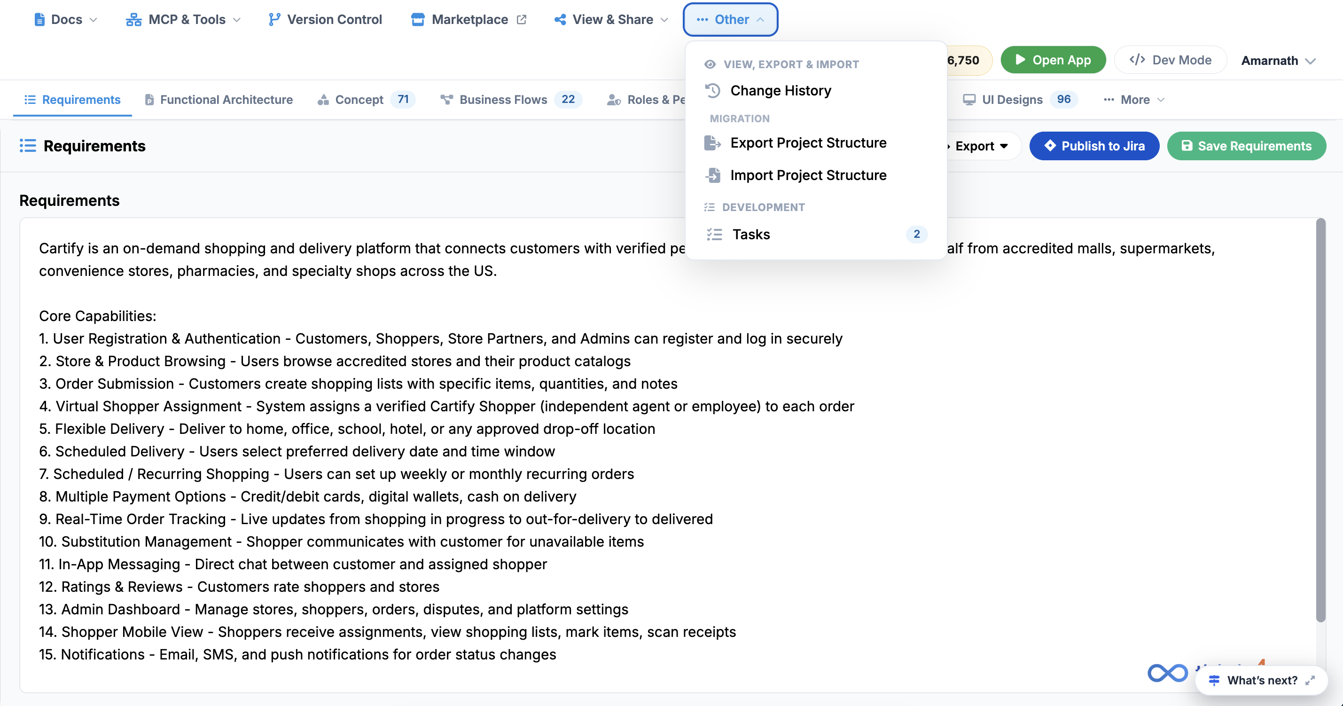
Task: Open the Concept tab
Action: (366, 100)
